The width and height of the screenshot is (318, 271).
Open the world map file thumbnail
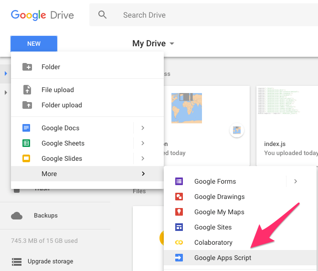pos(187,108)
